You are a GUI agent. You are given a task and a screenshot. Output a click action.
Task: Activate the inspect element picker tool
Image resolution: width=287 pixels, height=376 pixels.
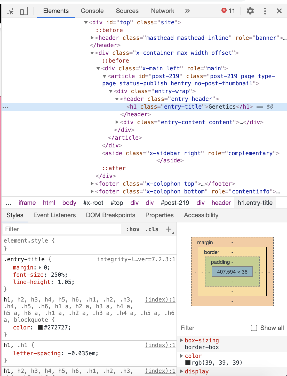[x=10, y=11]
